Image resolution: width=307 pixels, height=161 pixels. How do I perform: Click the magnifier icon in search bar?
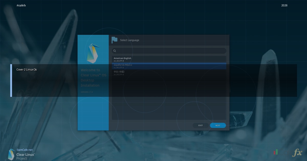(x=115, y=51)
